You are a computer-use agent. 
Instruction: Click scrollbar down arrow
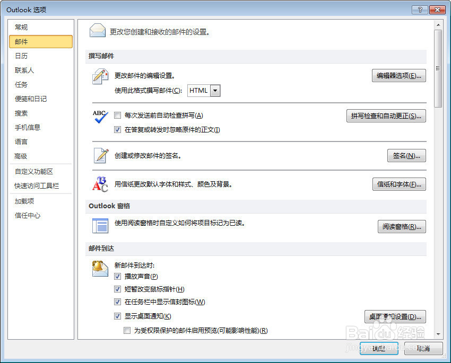click(x=438, y=334)
